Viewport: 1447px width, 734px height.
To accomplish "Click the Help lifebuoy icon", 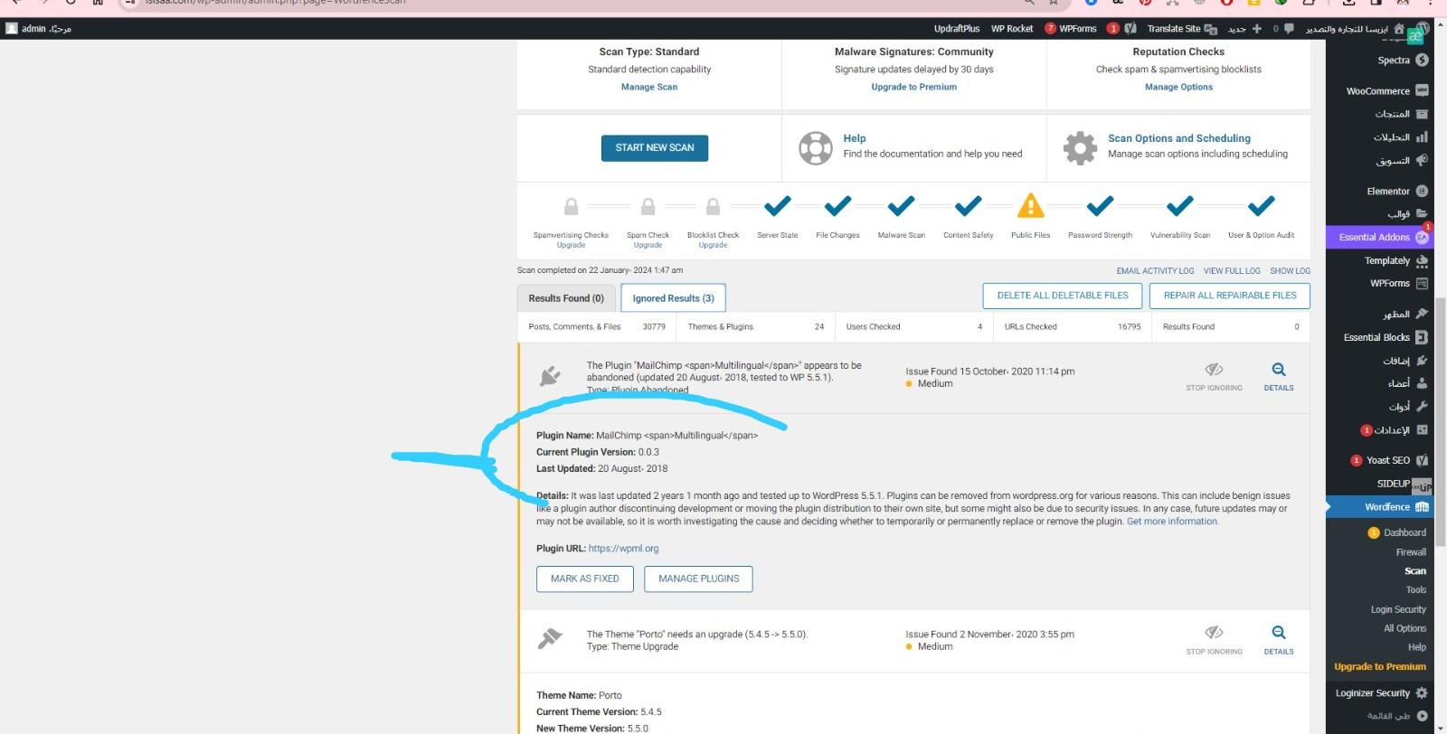I will 815,147.
